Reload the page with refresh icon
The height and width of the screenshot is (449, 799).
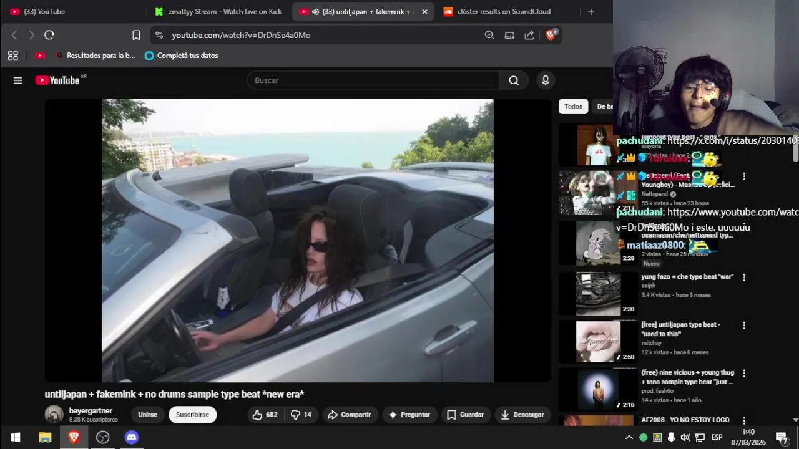(49, 35)
